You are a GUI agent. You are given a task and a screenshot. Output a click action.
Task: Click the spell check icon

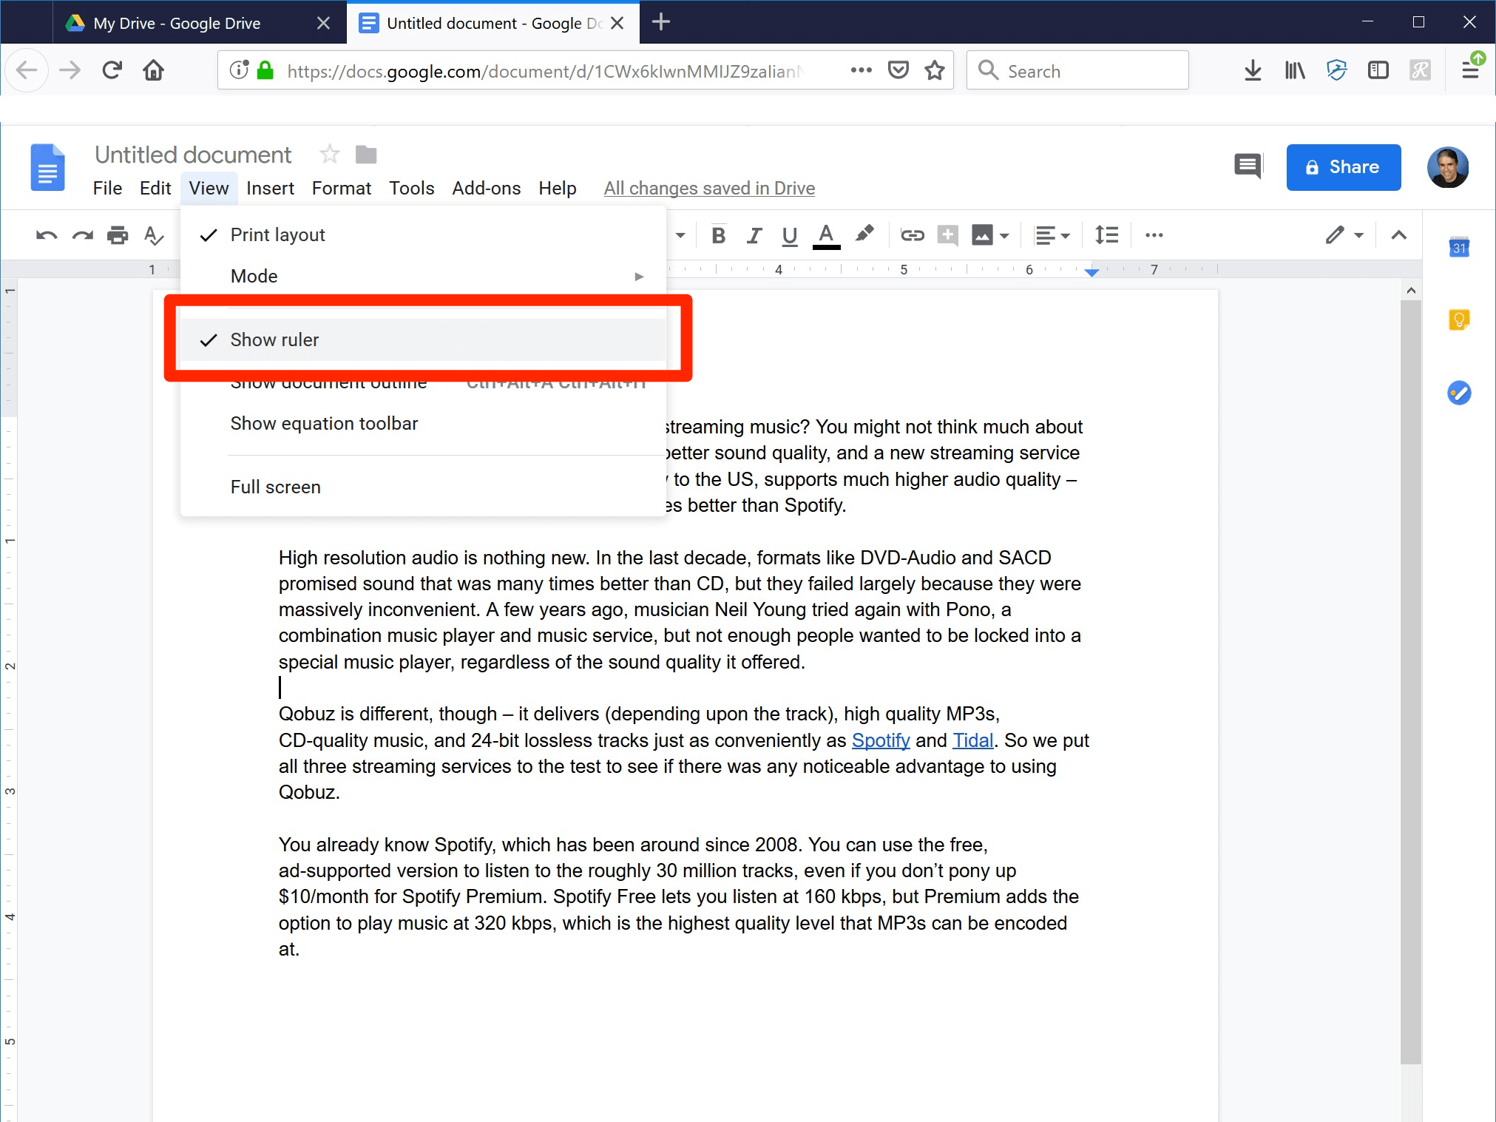tap(154, 235)
